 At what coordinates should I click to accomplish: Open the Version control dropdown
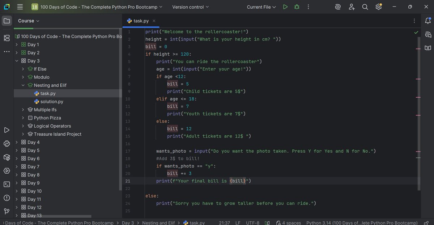click(190, 7)
